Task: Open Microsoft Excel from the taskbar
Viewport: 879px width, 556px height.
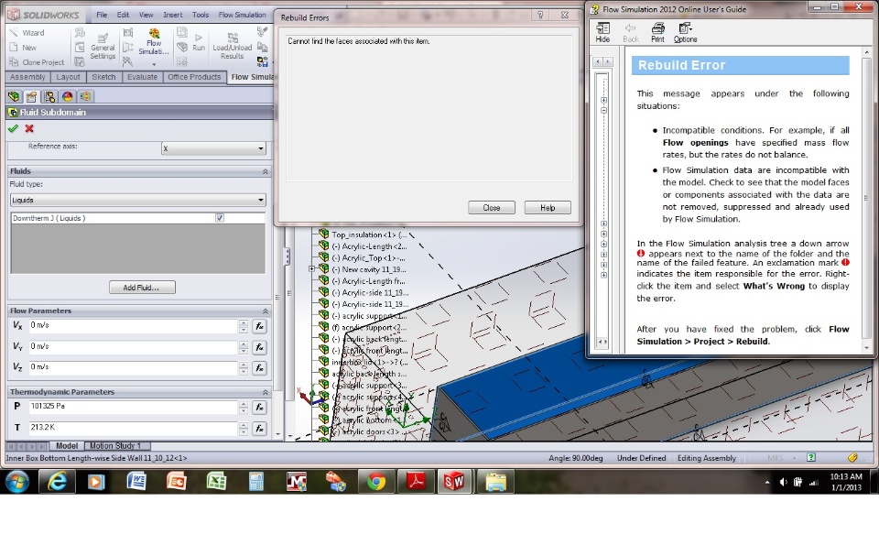Action: pyautogui.click(x=216, y=482)
